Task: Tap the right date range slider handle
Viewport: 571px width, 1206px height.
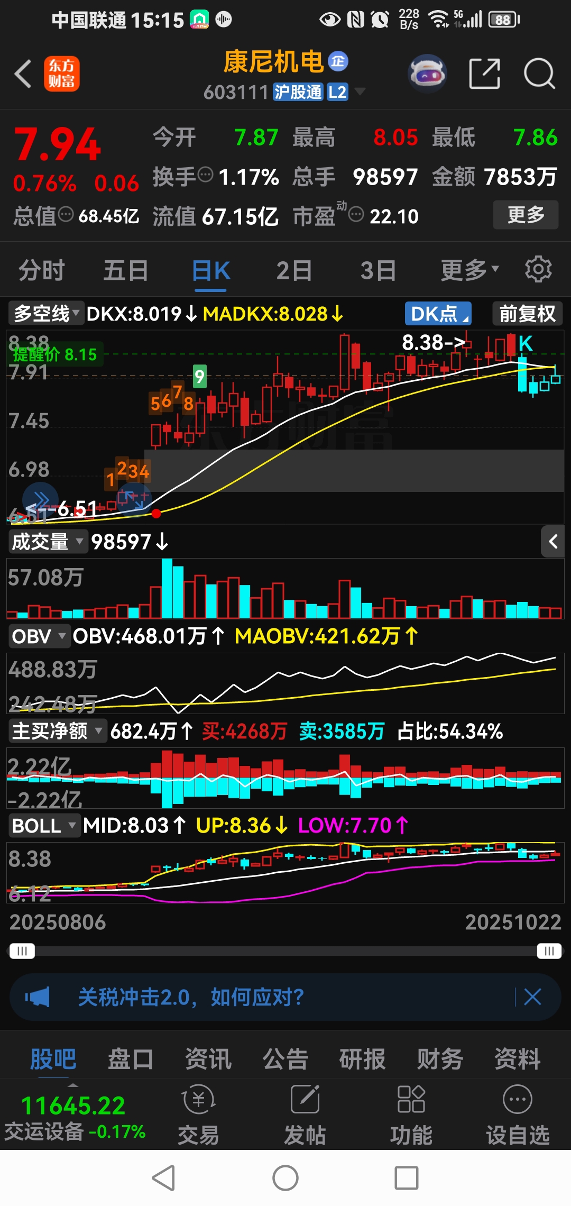Action: pyautogui.click(x=549, y=951)
